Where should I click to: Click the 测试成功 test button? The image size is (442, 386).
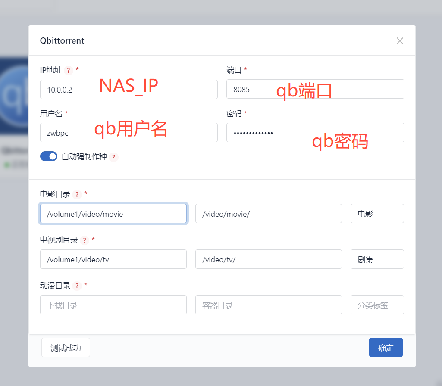click(66, 348)
